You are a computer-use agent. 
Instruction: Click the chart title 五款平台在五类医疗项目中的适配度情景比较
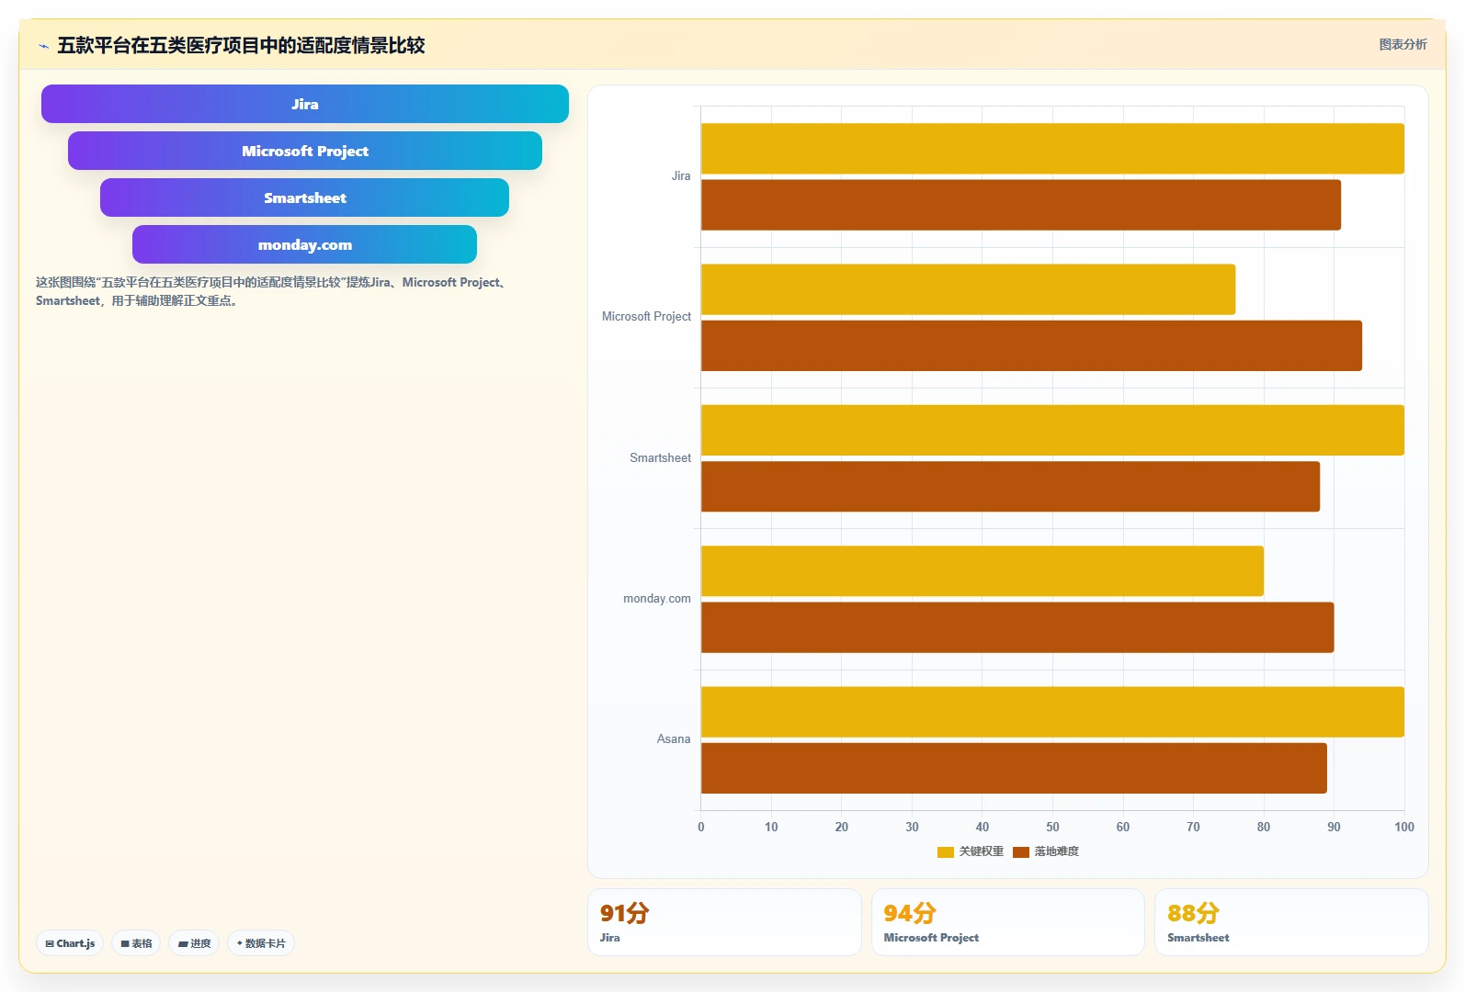(x=241, y=45)
